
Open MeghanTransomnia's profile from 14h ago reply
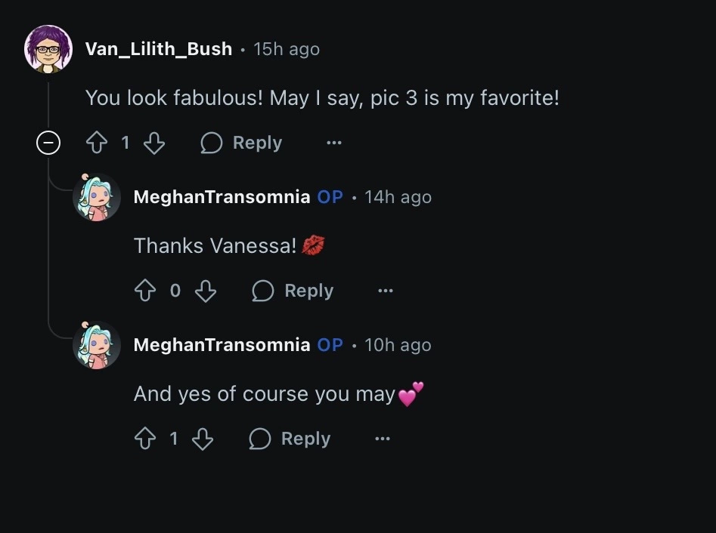click(222, 197)
